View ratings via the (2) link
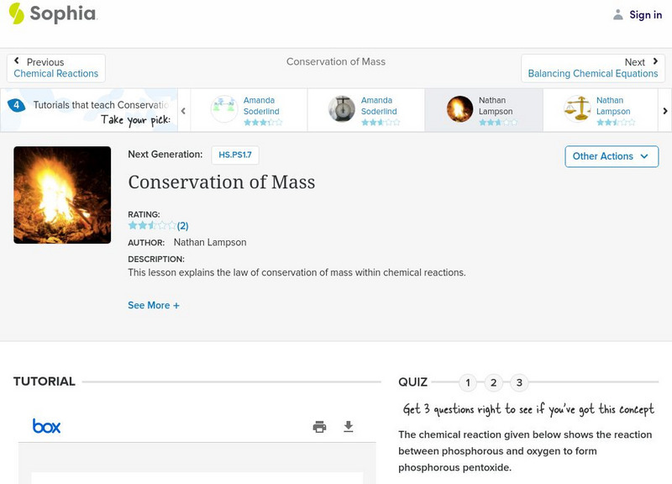The image size is (672, 484). click(x=181, y=225)
